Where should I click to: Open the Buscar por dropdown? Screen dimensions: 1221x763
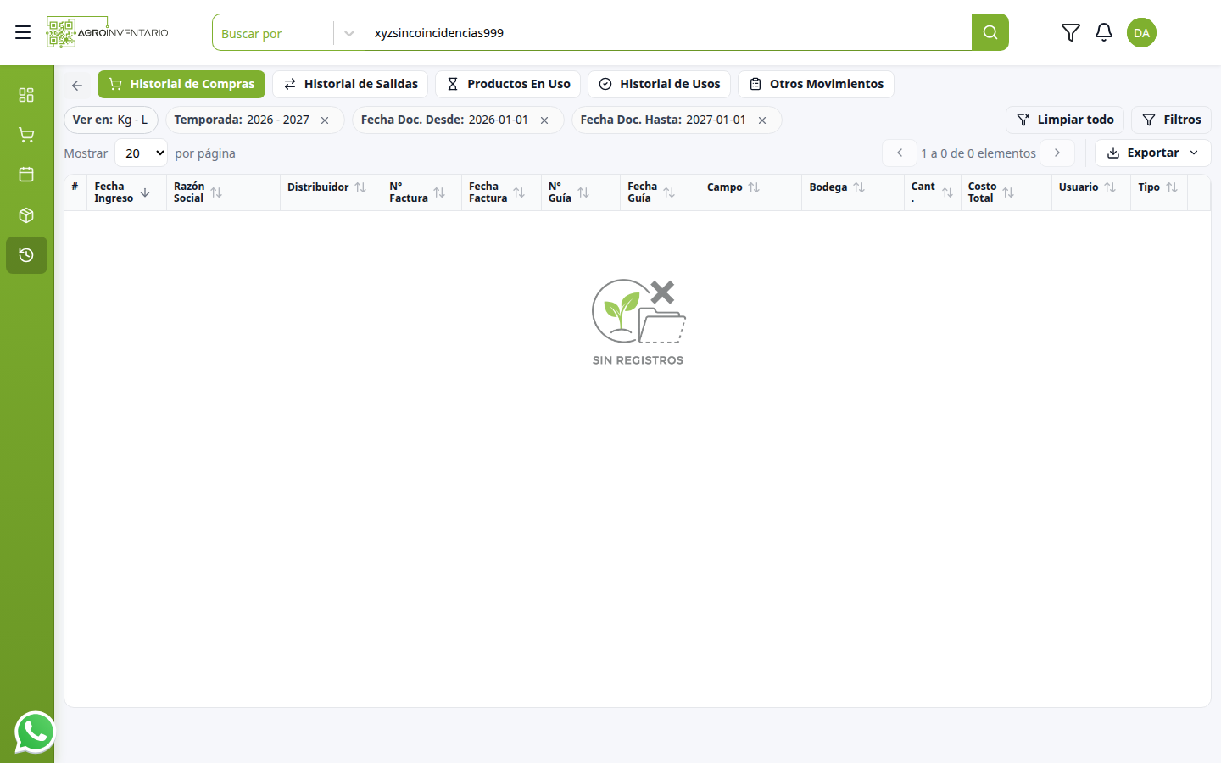click(288, 33)
